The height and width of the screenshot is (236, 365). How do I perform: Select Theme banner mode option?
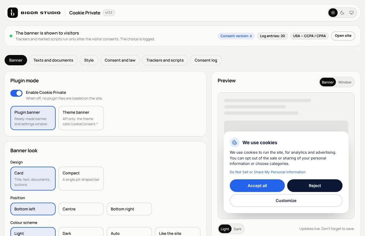81,118
